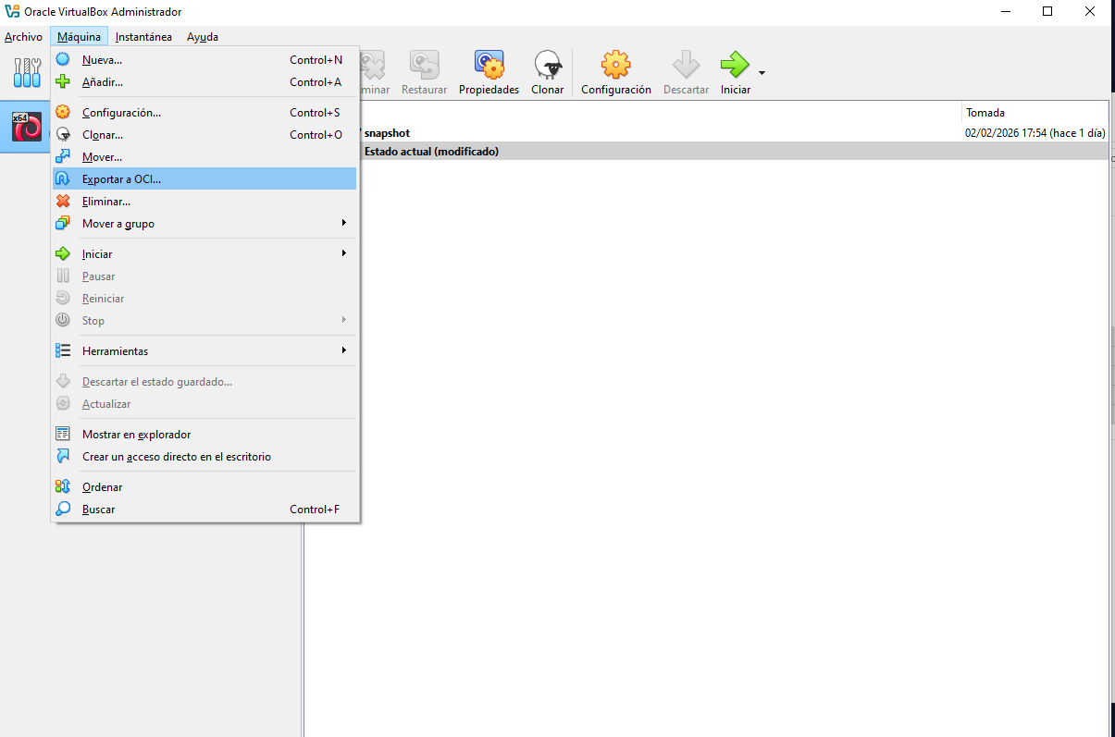Click the gear icon beside Configuración... menu entry

(x=63, y=112)
